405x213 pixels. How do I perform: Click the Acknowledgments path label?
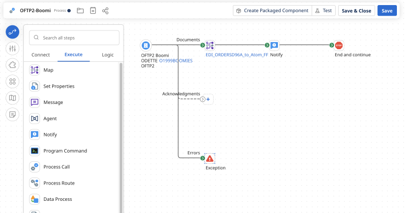[181, 94]
